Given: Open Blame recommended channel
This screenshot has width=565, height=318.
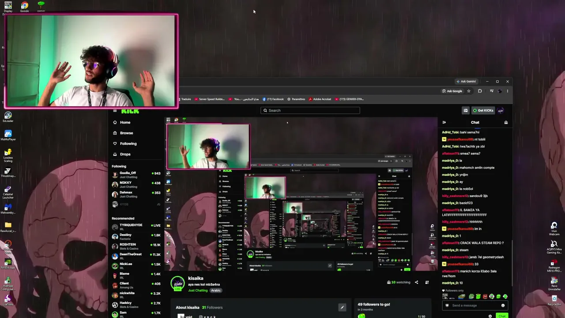Looking at the screenshot, I should (136, 275).
